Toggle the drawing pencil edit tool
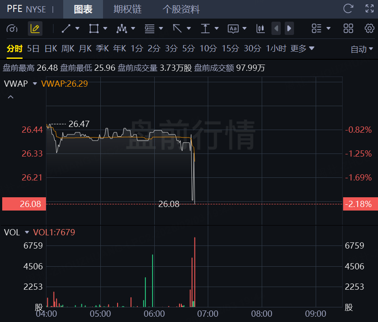Screen dimensions: 378x322 [x=35, y=29]
